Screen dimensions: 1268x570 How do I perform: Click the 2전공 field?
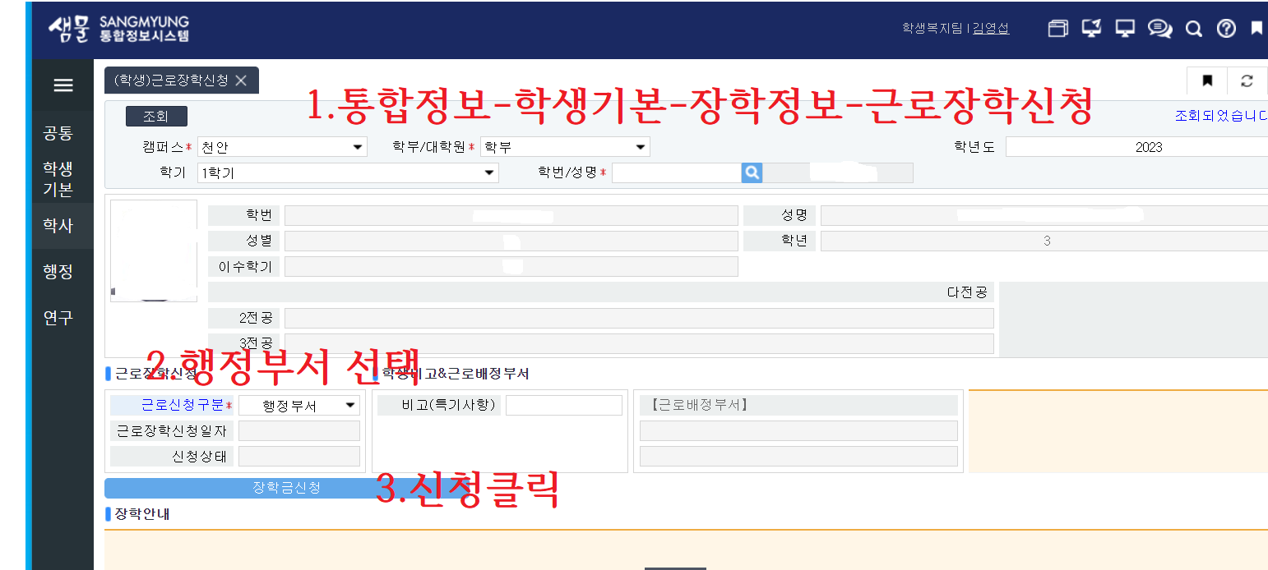coord(639,318)
